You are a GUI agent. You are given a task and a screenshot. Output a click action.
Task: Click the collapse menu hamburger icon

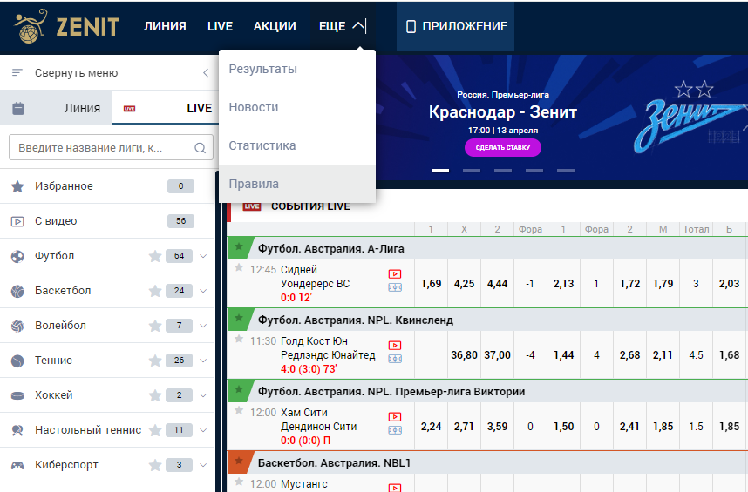tap(17, 73)
